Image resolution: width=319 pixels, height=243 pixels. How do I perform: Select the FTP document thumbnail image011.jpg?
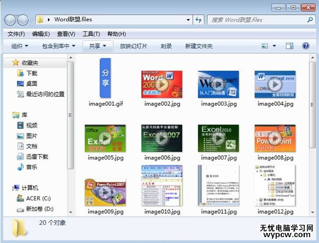219,186
